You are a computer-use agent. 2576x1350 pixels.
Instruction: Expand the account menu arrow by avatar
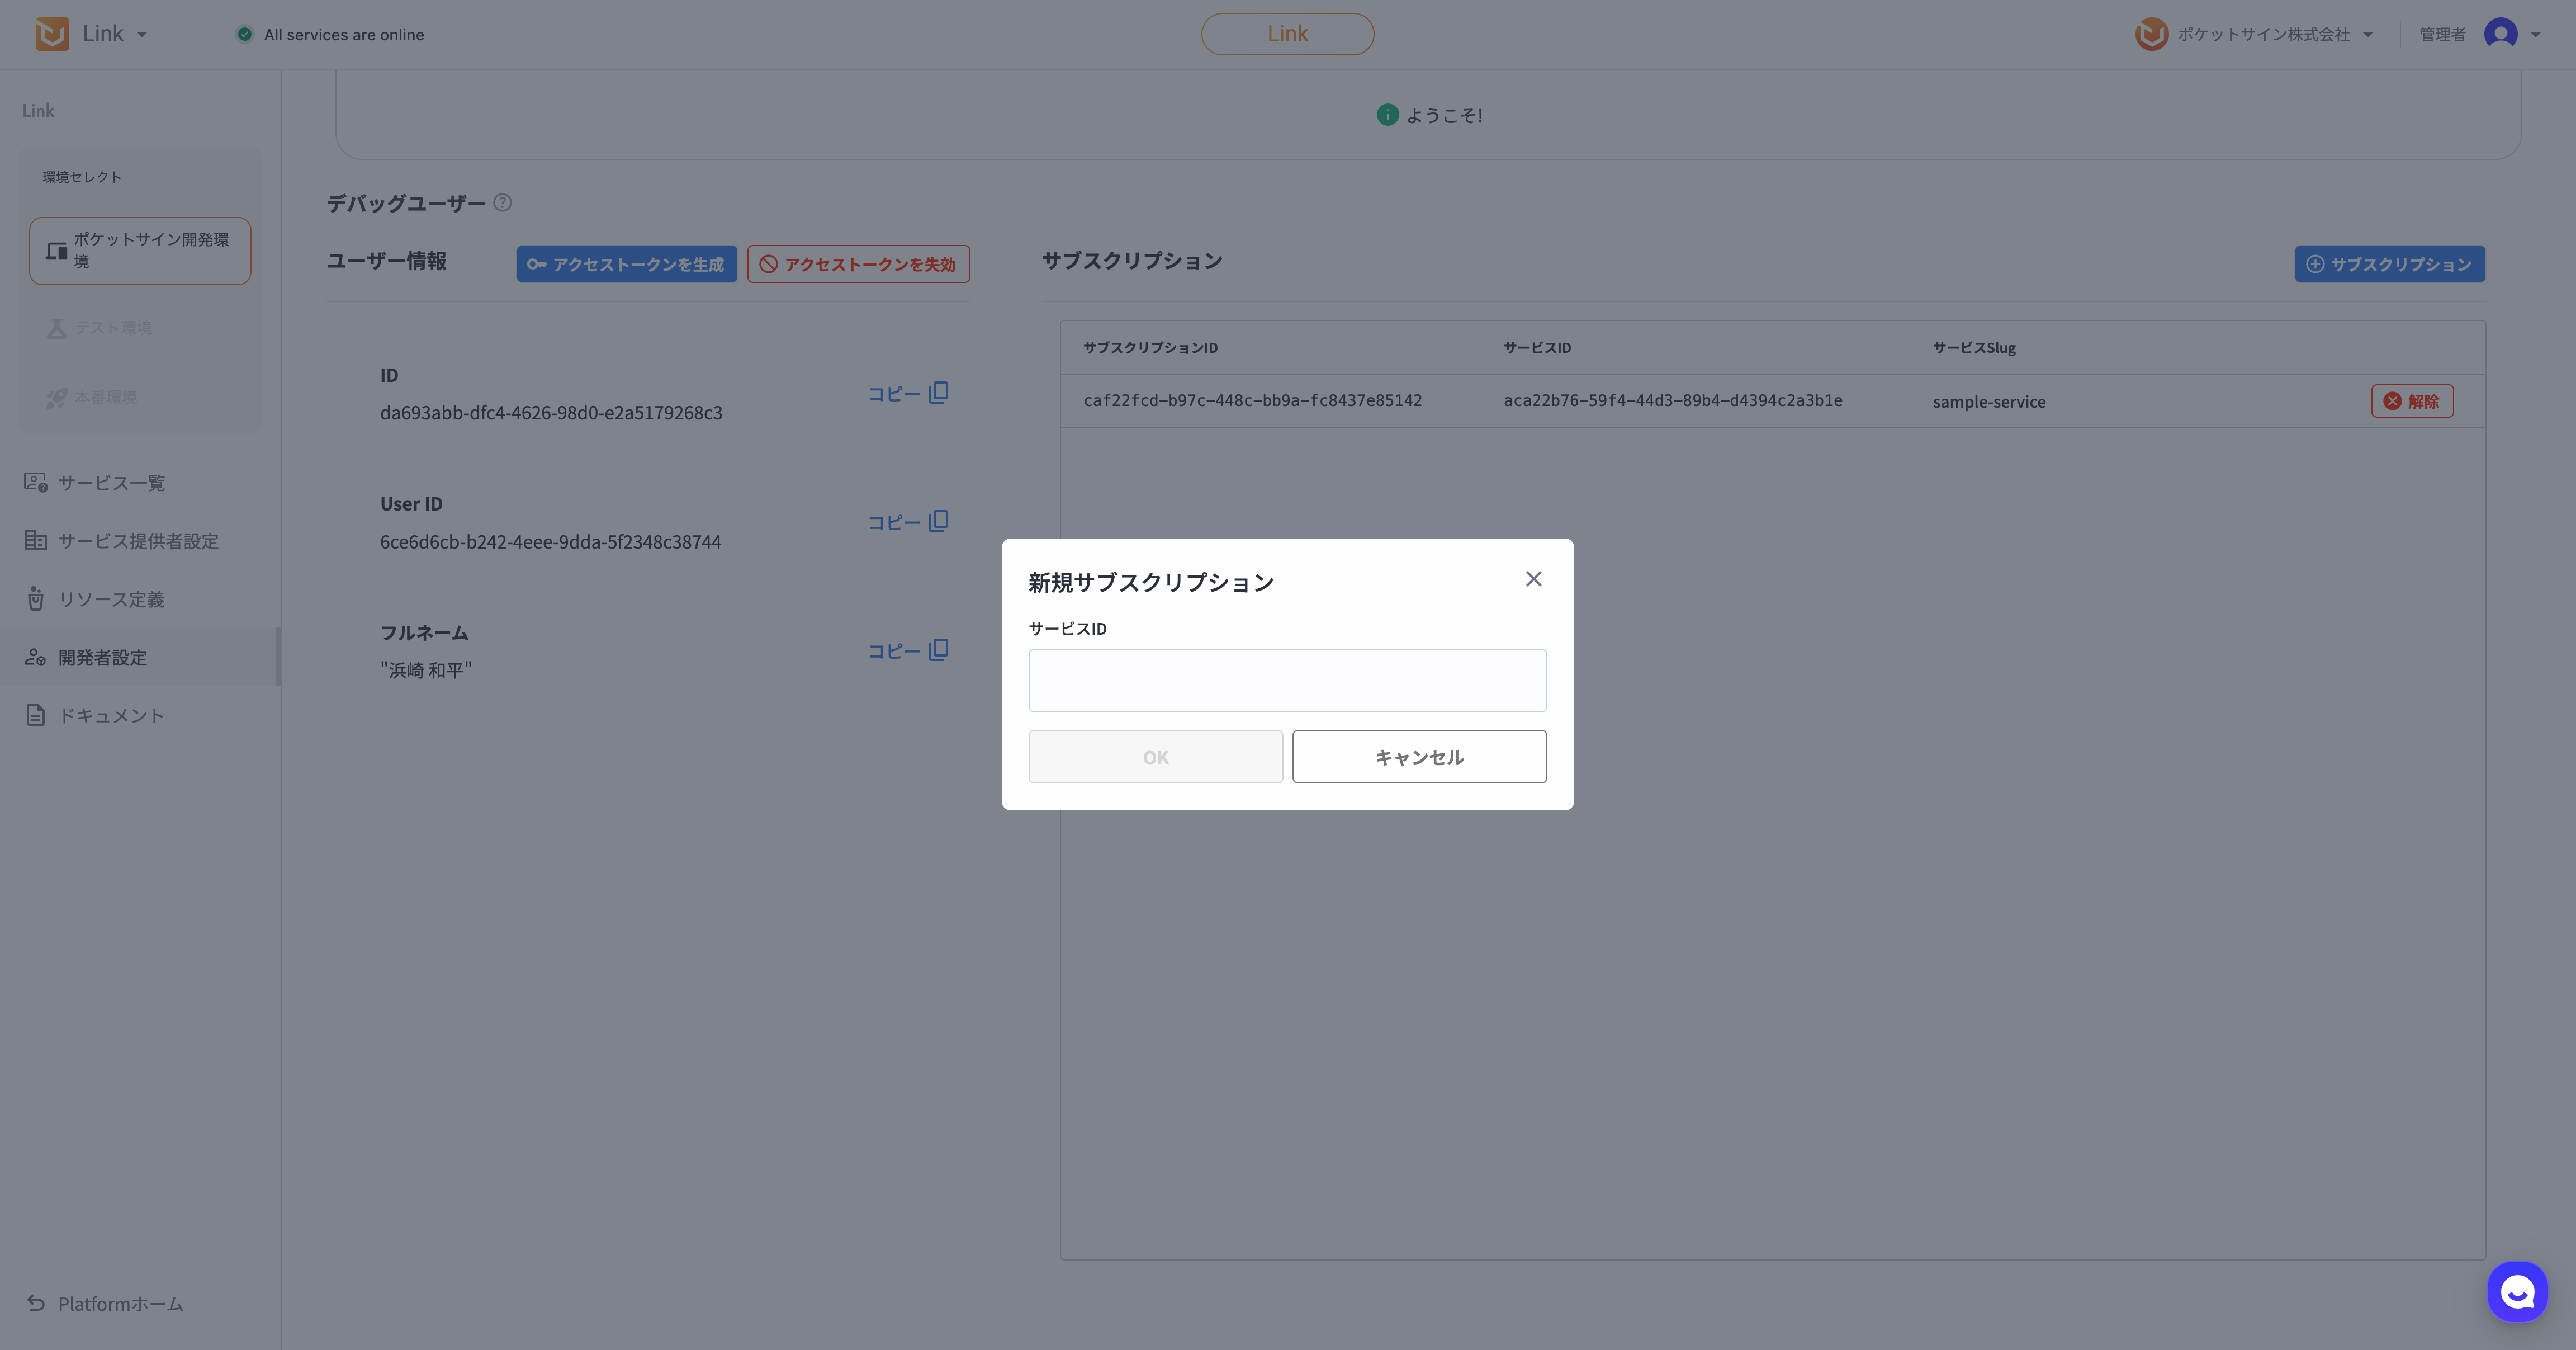coord(2535,35)
